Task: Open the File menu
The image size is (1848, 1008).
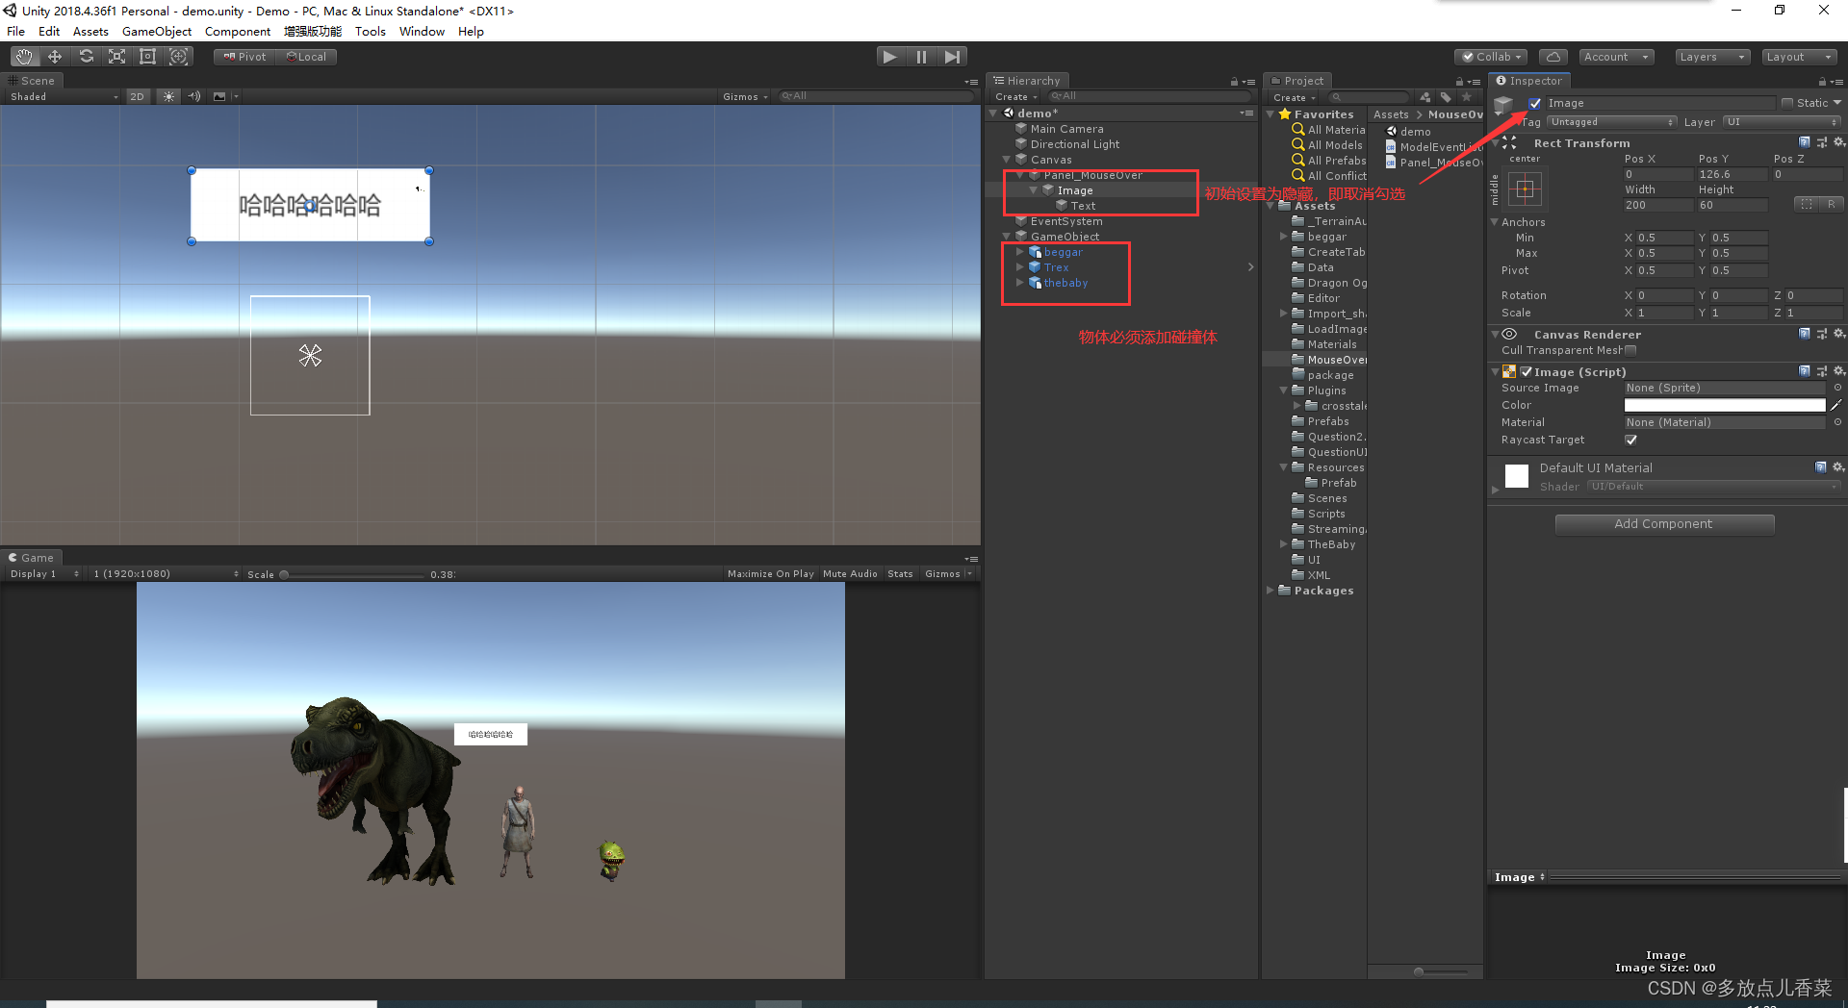Action: 16,32
